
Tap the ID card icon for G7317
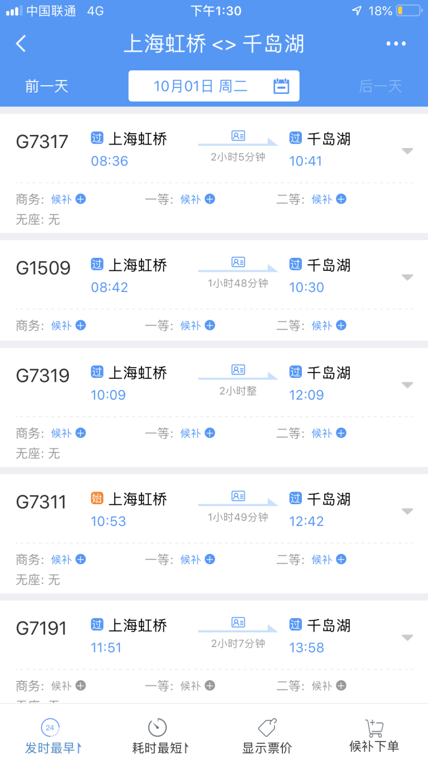click(238, 136)
